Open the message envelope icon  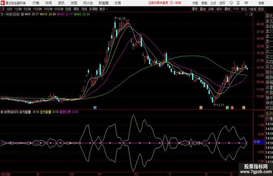pyautogui.click(x=246, y=3)
